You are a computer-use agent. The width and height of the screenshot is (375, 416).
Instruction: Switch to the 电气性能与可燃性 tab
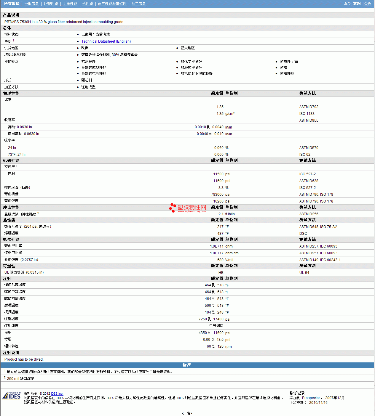(x=112, y=4)
